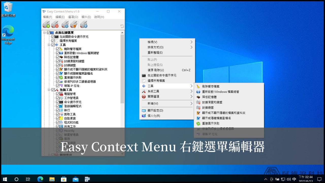Open settings via the mouse-gear toolbar icon

[65, 24]
